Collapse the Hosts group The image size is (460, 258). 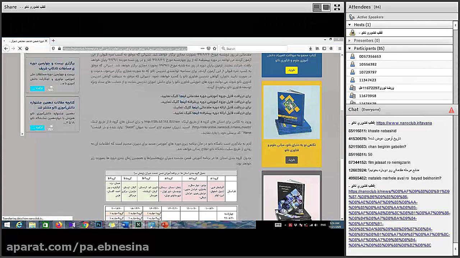(349, 25)
